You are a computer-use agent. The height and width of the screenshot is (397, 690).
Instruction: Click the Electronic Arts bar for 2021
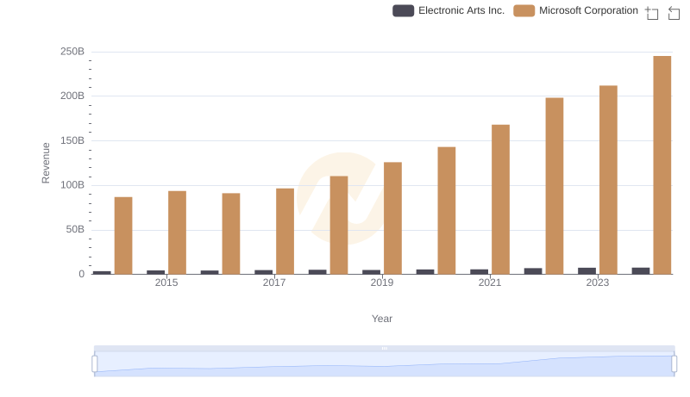coord(480,271)
